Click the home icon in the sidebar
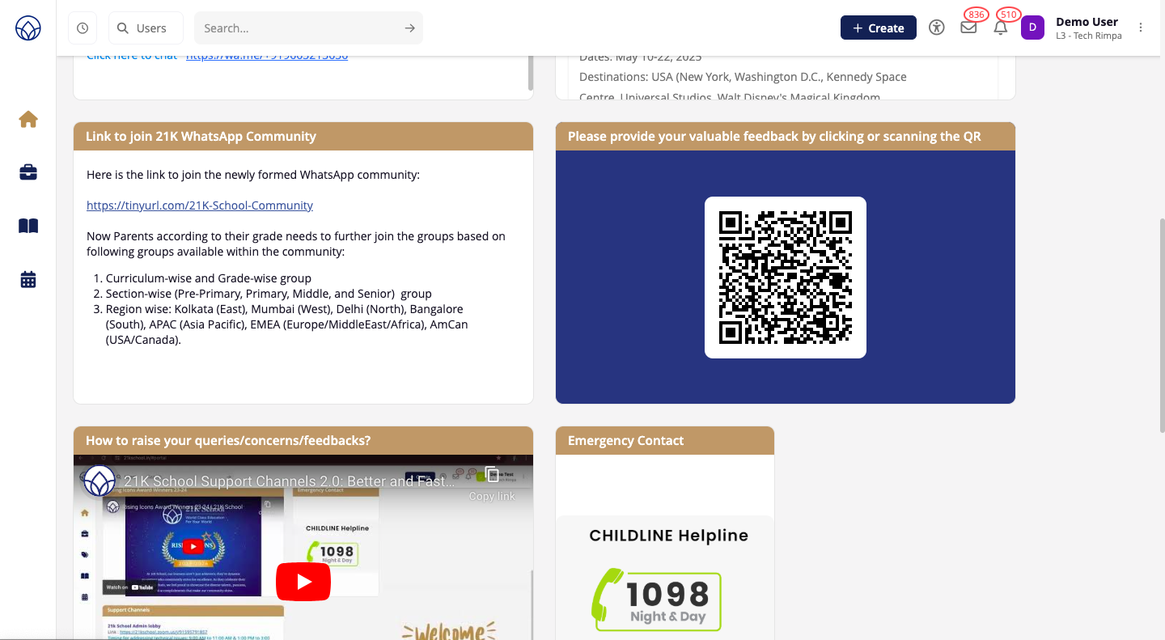Screen dimensions: 1165x640 coord(28,120)
